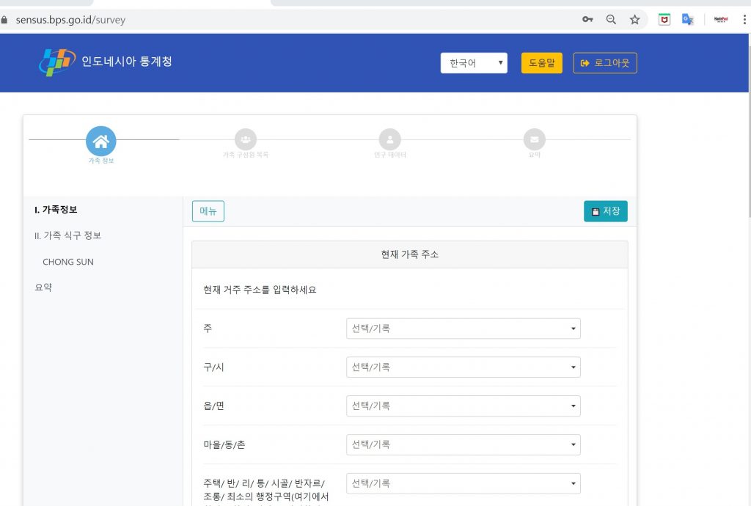Click the 저장 save button
The height and width of the screenshot is (506, 751).
point(605,211)
